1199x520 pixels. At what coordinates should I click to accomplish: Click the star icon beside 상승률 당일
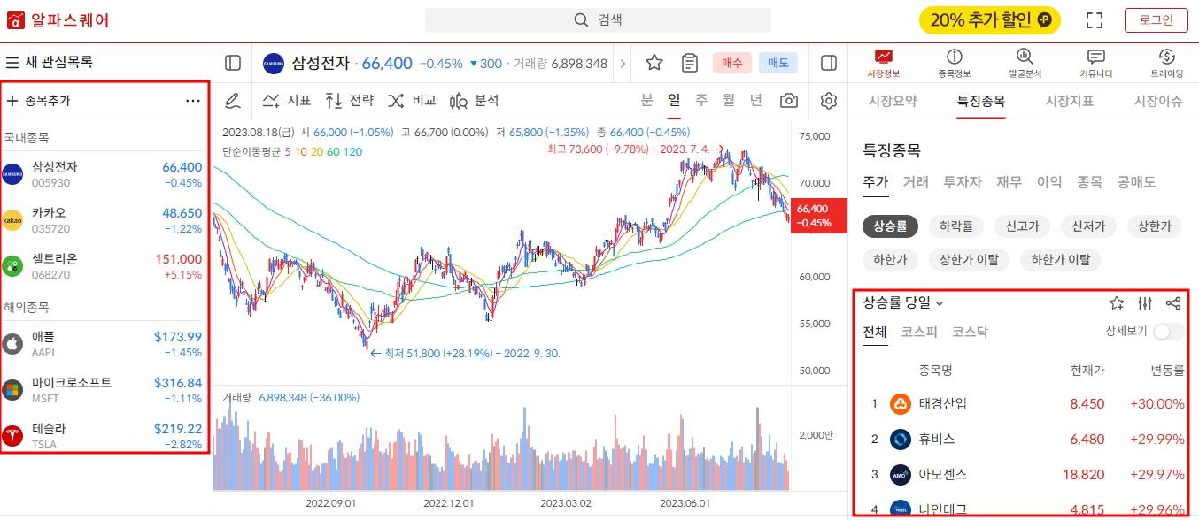[1117, 303]
